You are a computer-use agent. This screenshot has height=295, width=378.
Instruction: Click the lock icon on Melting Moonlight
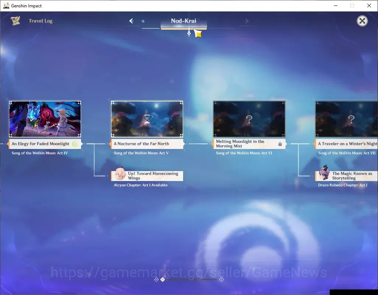tap(280, 144)
